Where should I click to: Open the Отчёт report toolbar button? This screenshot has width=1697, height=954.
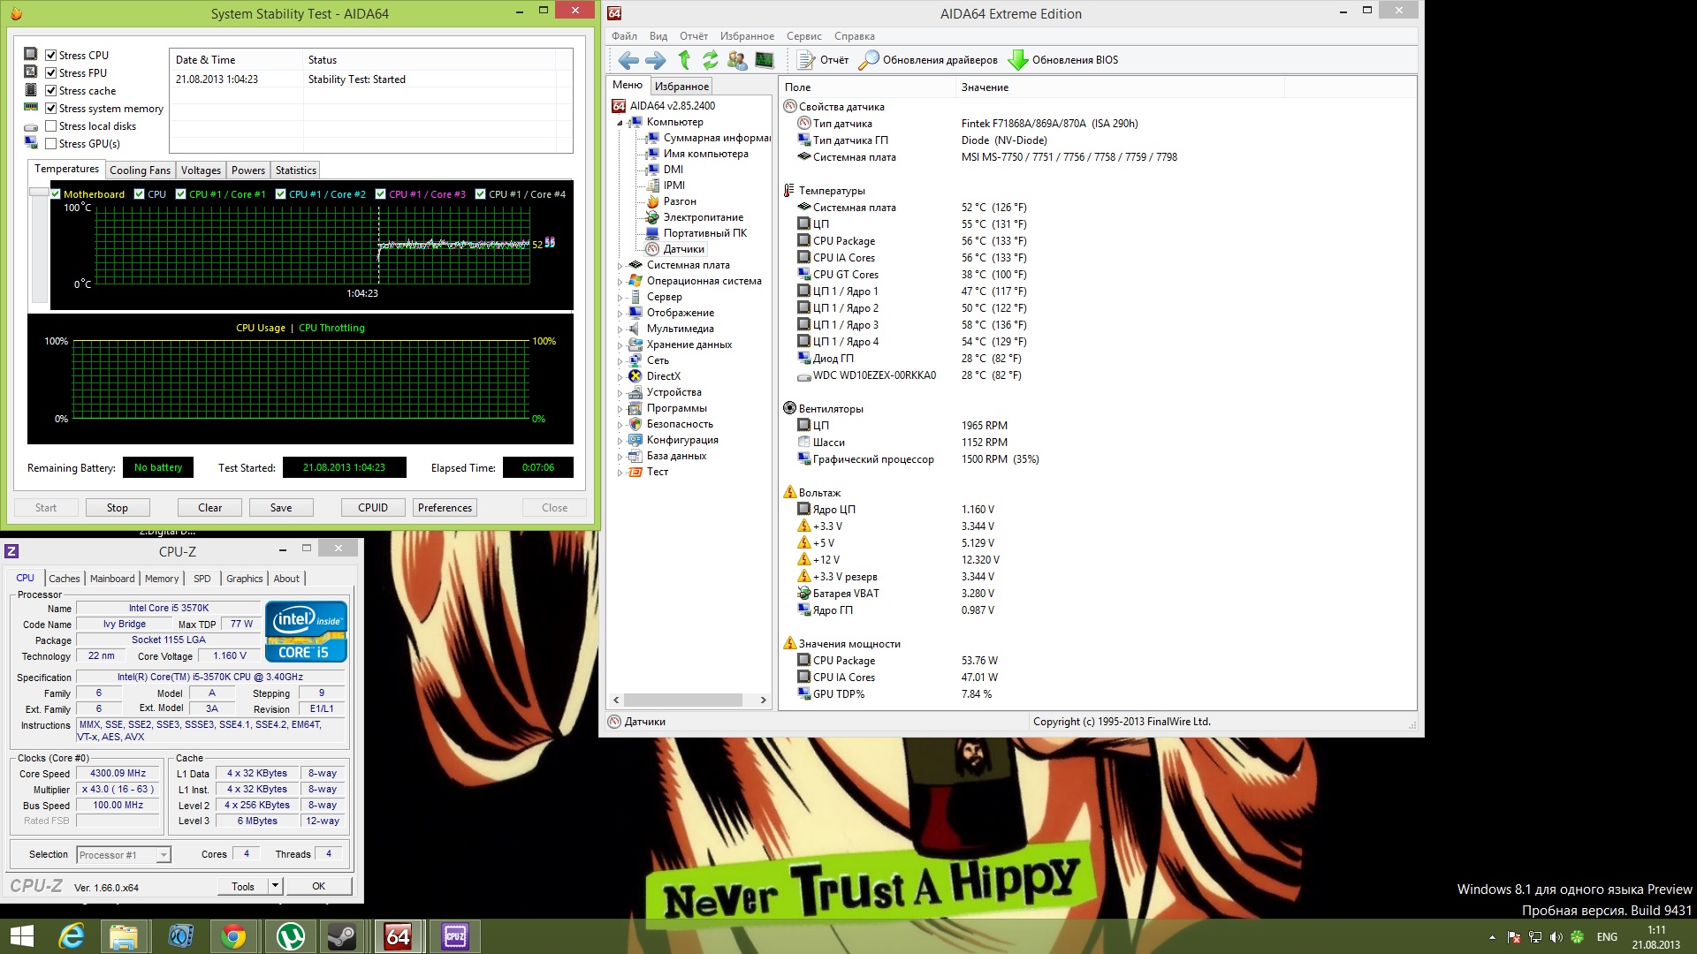pyautogui.click(x=823, y=60)
